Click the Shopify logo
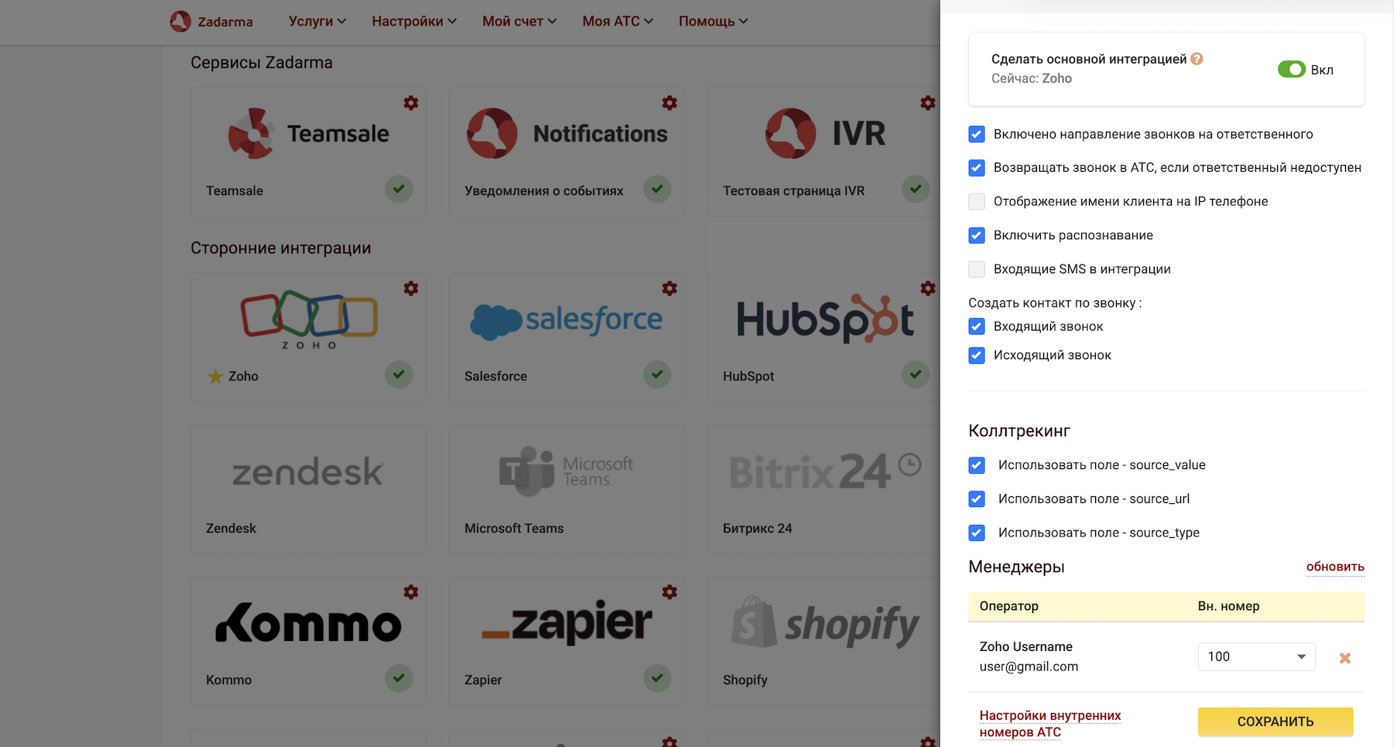 coord(826,623)
